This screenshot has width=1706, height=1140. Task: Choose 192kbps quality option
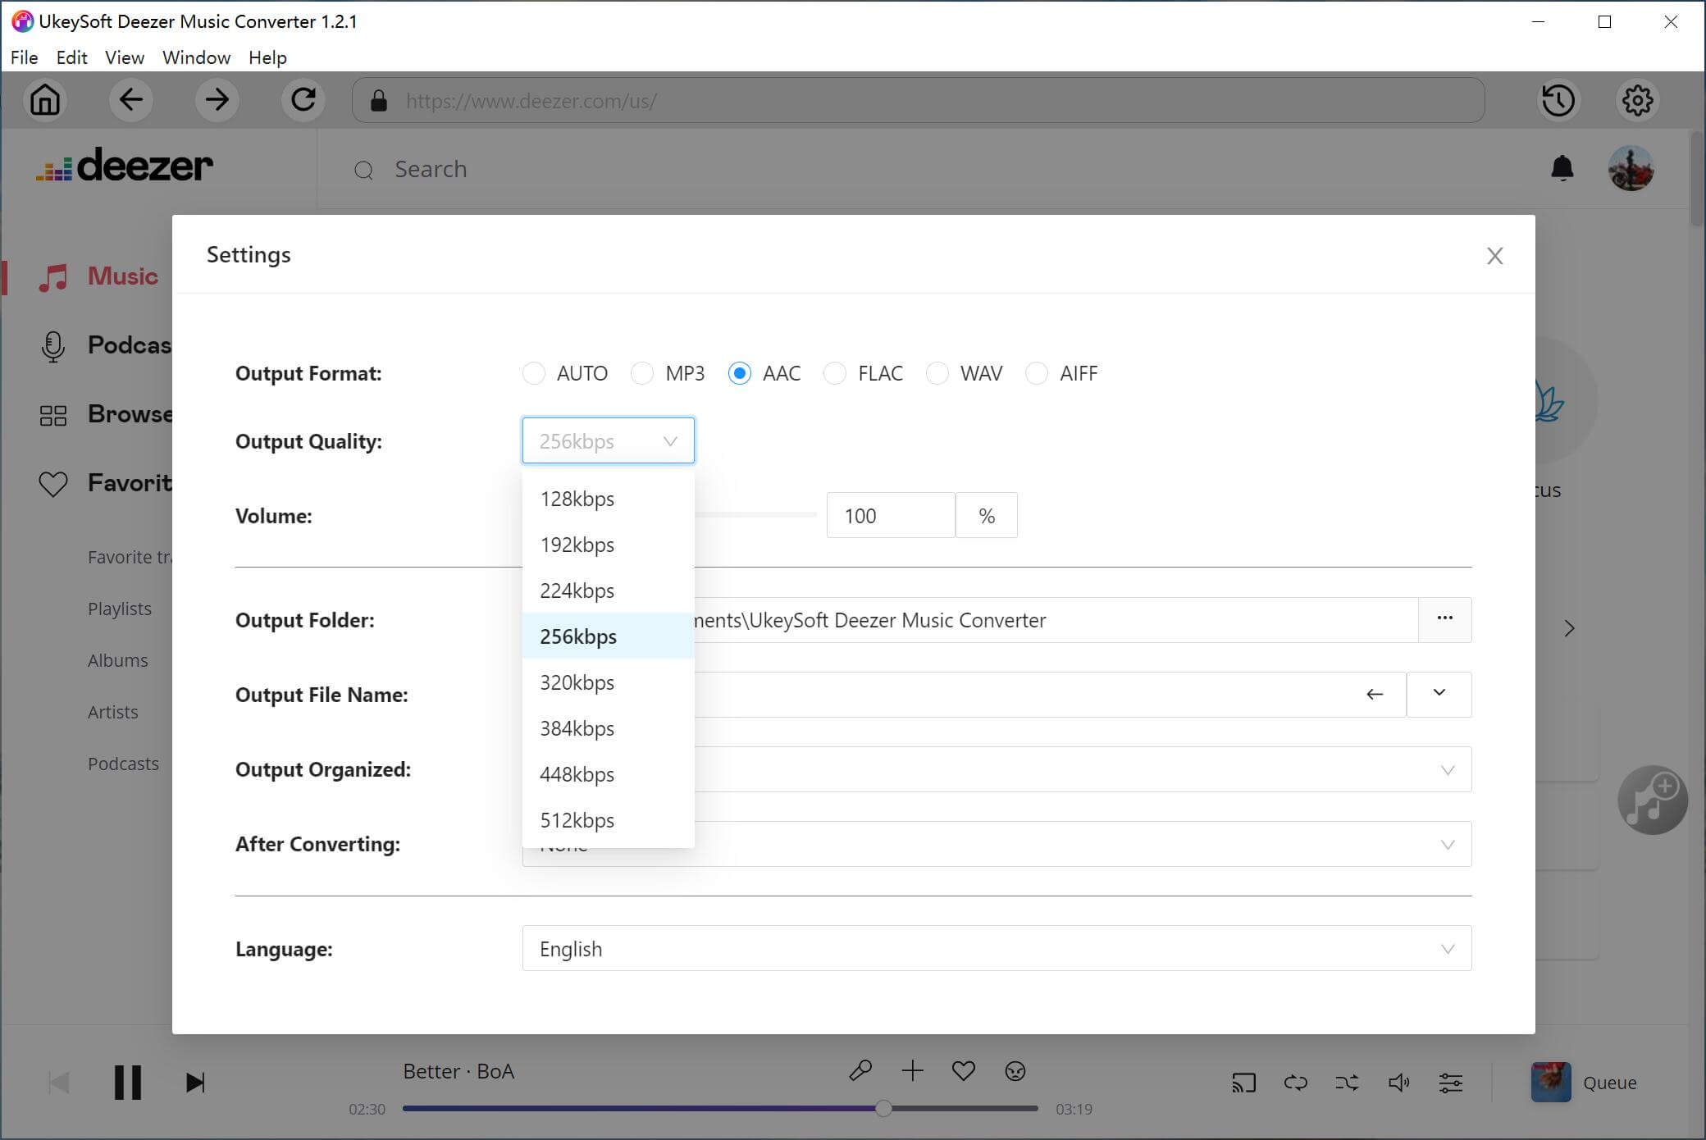609,545
